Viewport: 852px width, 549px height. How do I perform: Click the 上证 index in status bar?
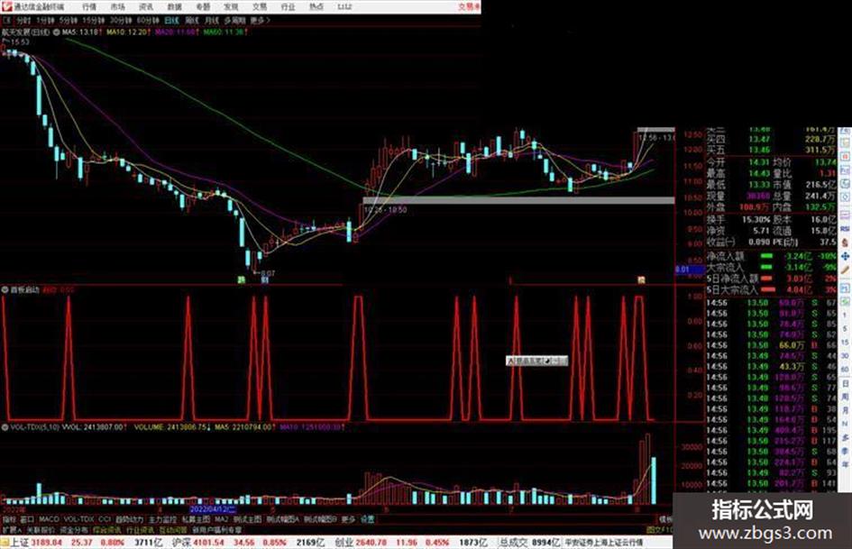click(19, 543)
